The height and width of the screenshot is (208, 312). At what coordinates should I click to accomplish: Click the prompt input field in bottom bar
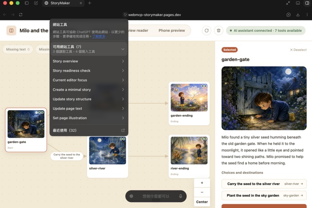coord(156,196)
